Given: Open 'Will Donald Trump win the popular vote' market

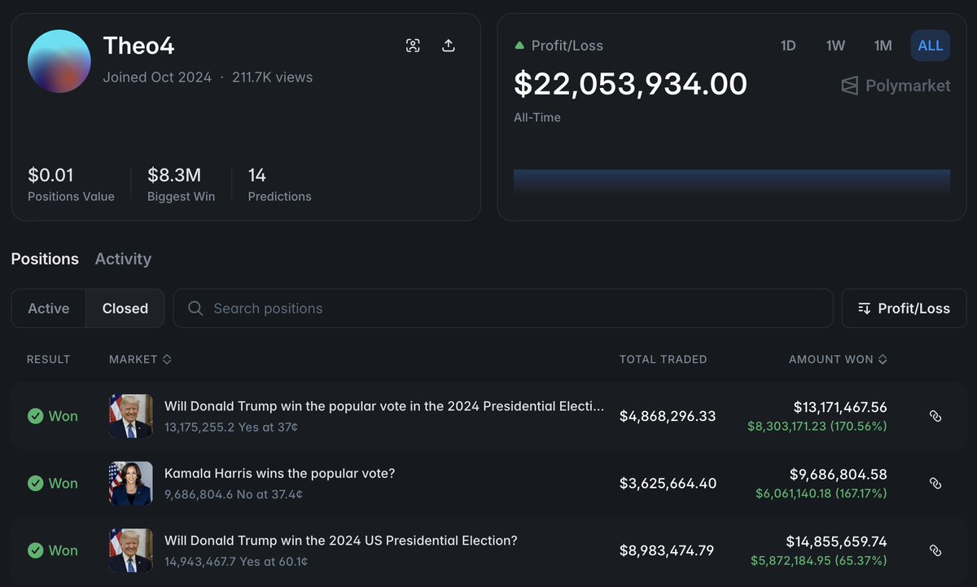Looking at the screenshot, I should click(x=384, y=406).
